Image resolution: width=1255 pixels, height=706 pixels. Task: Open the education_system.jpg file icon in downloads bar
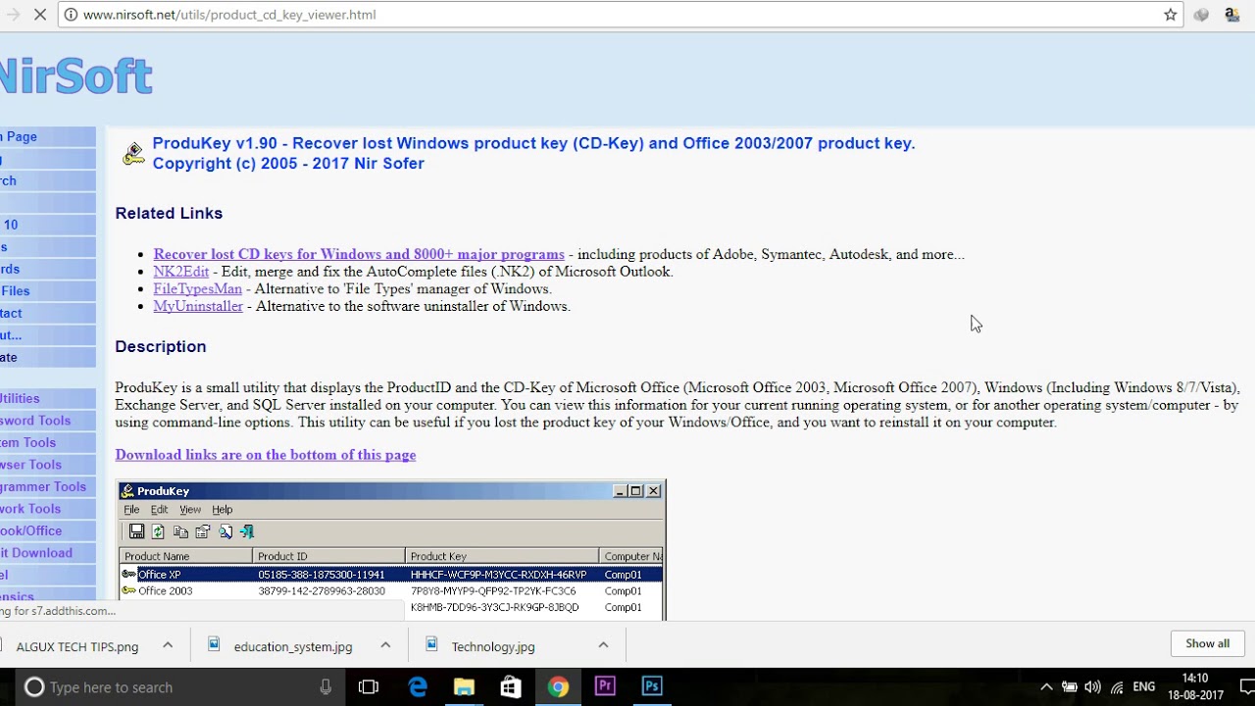point(215,645)
